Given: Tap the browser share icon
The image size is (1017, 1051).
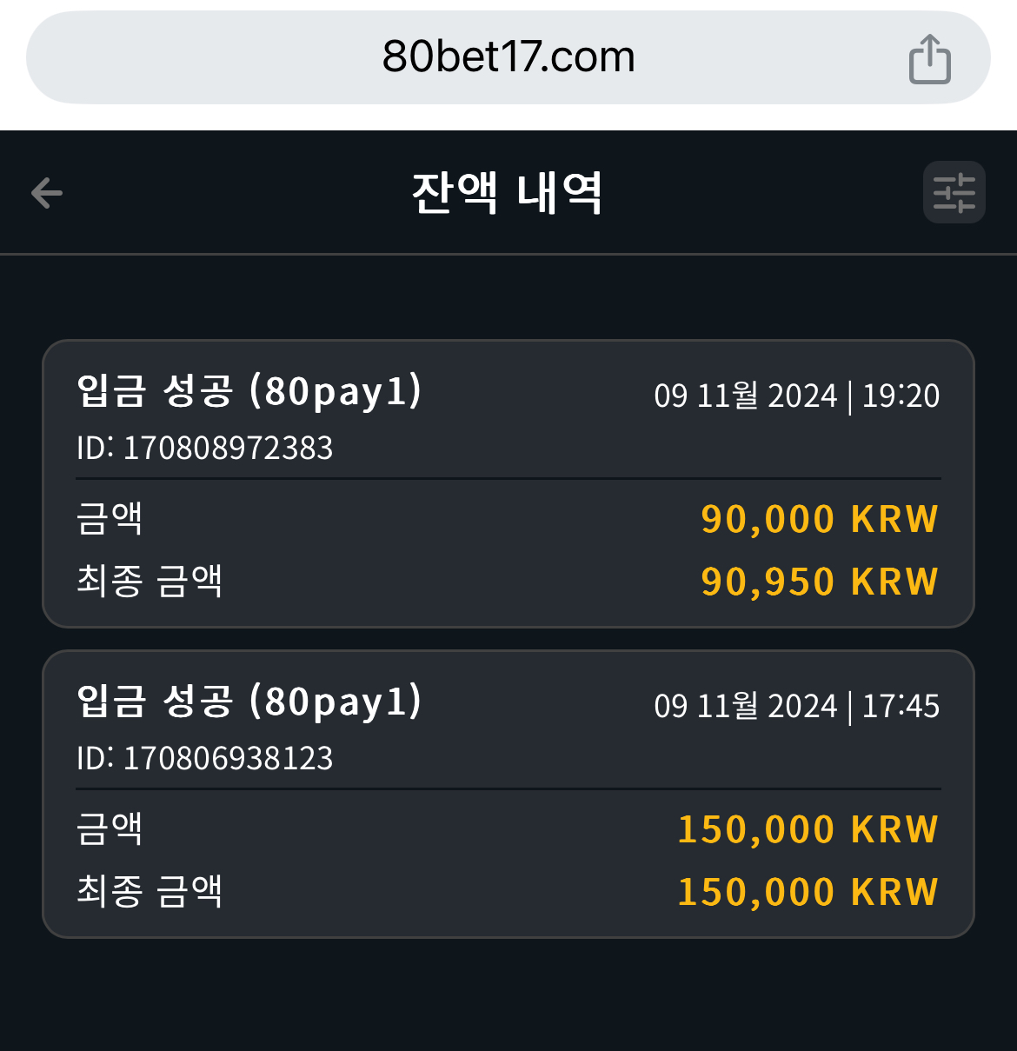Looking at the screenshot, I should pos(929,58).
